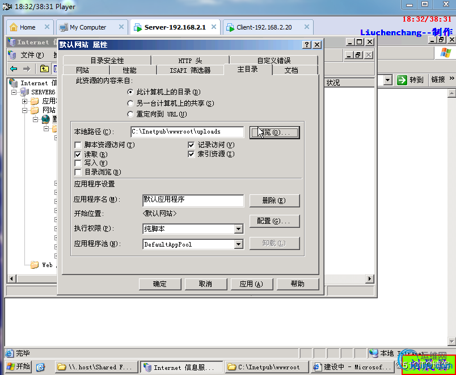Click the up one level folder icon
456x375 pixels.
pyautogui.click(x=44, y=69)
